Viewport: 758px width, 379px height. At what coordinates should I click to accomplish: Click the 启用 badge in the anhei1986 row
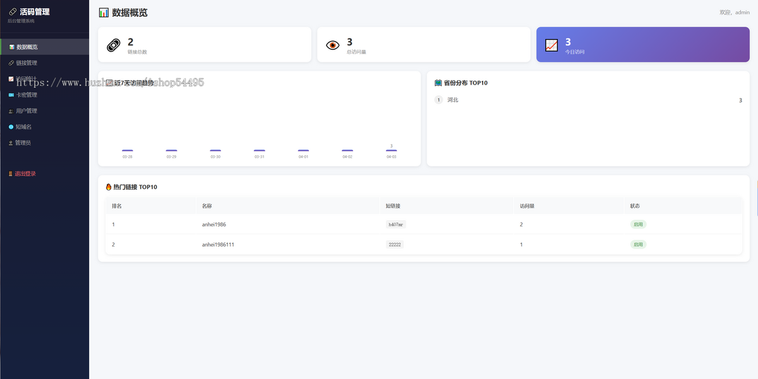638,224
